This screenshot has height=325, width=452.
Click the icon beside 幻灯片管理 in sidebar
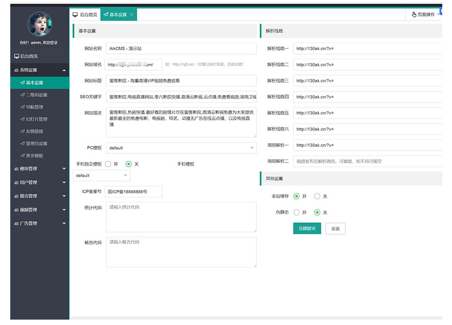click(x=22, y=119)
